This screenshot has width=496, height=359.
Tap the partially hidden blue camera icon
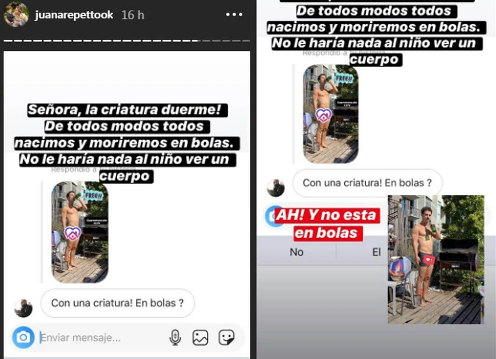pyautogui.click(x=270, y=216)
